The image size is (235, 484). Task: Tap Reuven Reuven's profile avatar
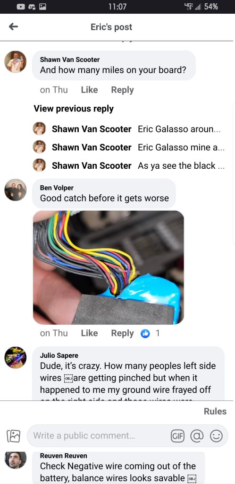pos(16,460)
